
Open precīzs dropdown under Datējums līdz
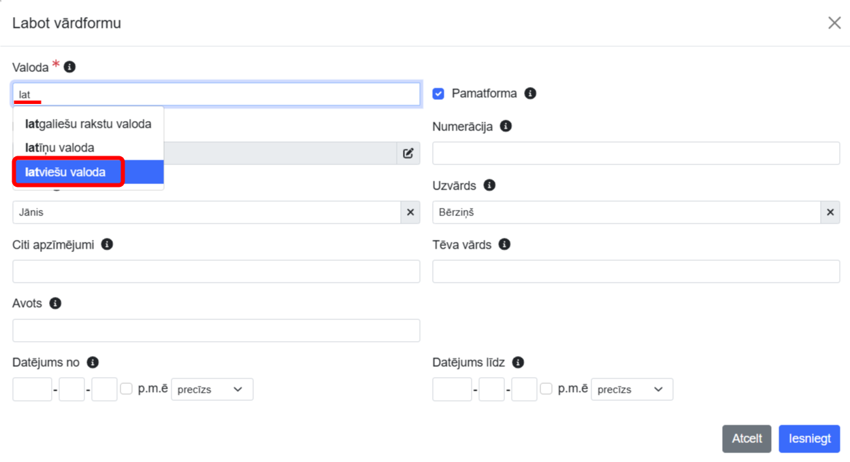632,390
